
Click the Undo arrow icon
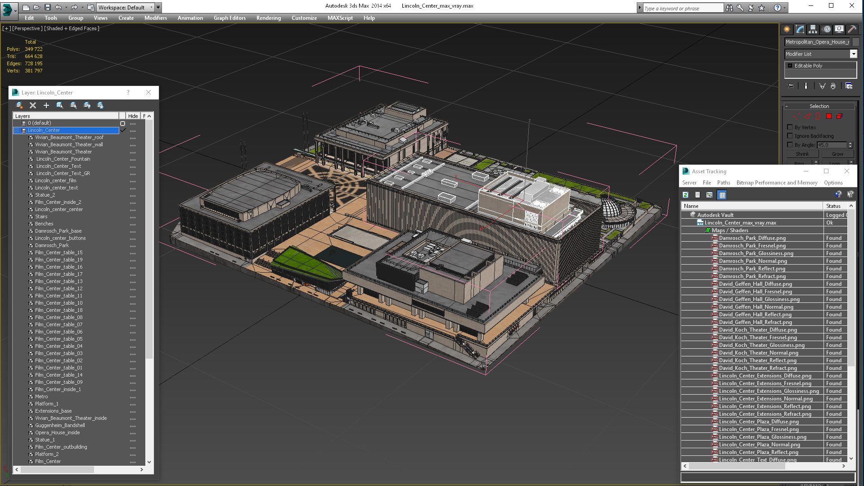pyautogui.click(x=58, y=7)
